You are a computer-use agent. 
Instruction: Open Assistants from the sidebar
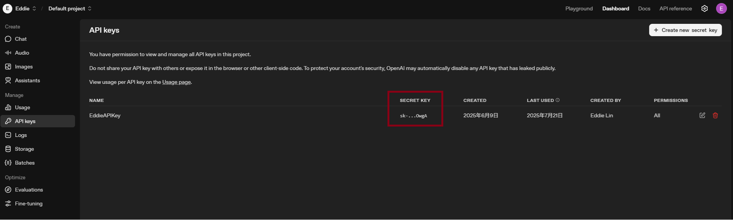pyautogui.click(x=27, y=80)
